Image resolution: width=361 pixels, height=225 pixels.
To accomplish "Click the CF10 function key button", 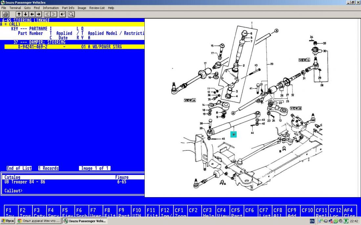I will (x=307, y=211).
